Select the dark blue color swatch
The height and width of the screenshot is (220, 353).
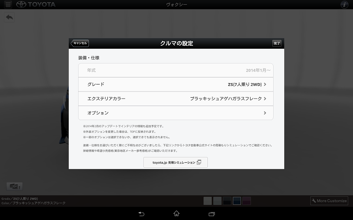pos(237,201)
